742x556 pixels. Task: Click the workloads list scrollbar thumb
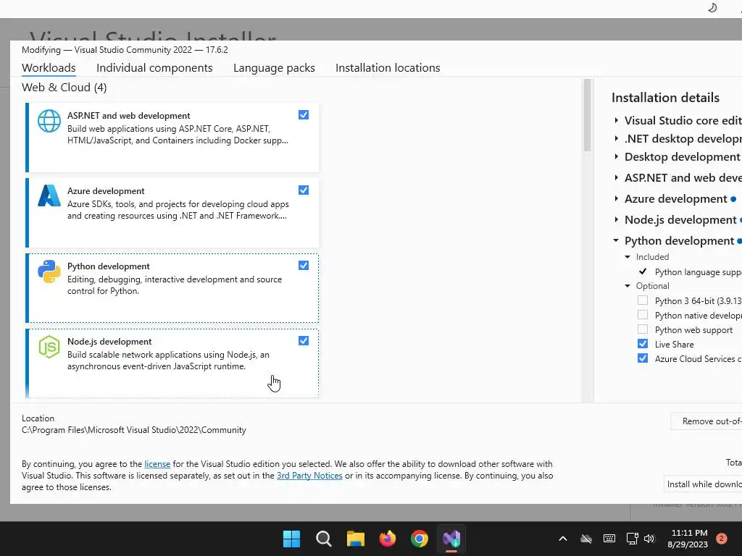pos(587,115)
